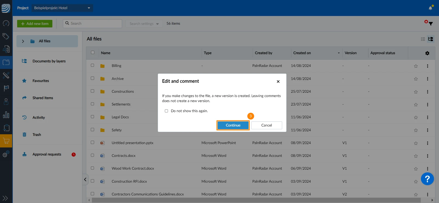
Task: Open three-dot menu for Untitled presentation.pptx
Action: [x=427, y=143]
